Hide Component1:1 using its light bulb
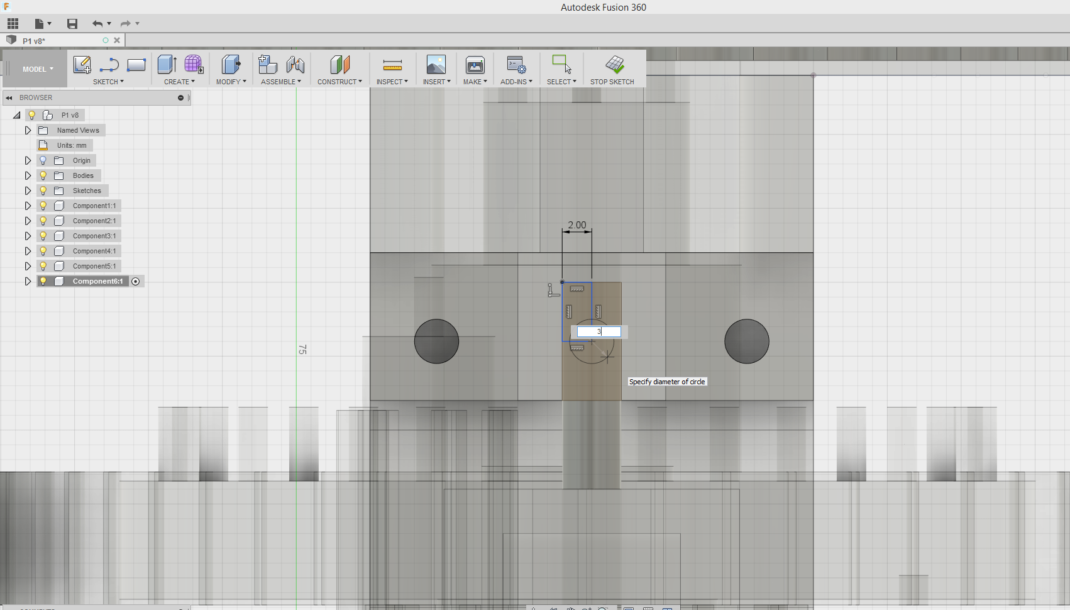Viewport: 1070px width, 610px height. (x=43, y=206)
